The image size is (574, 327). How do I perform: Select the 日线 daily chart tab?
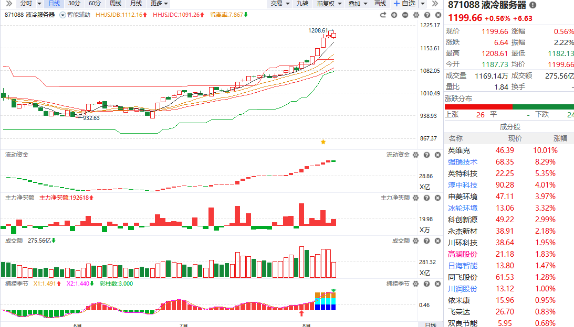coord(54,3)
